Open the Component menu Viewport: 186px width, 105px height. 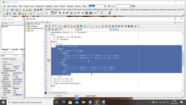(40, 6)
